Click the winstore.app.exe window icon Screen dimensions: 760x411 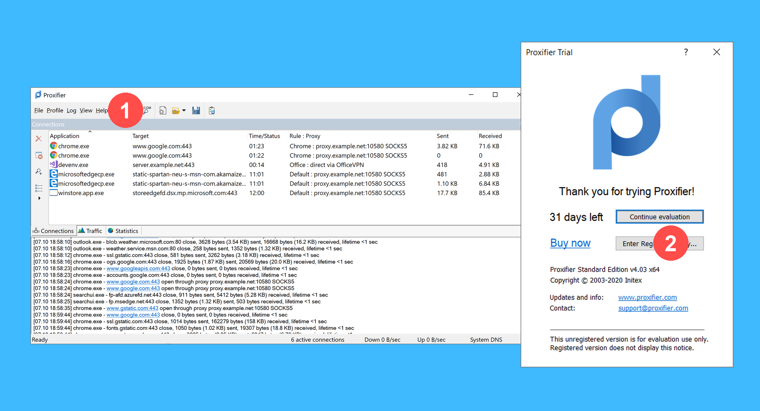[x=54, y=192]
